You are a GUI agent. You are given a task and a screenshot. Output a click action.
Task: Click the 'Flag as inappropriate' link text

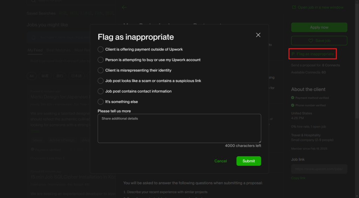point(315,54)
